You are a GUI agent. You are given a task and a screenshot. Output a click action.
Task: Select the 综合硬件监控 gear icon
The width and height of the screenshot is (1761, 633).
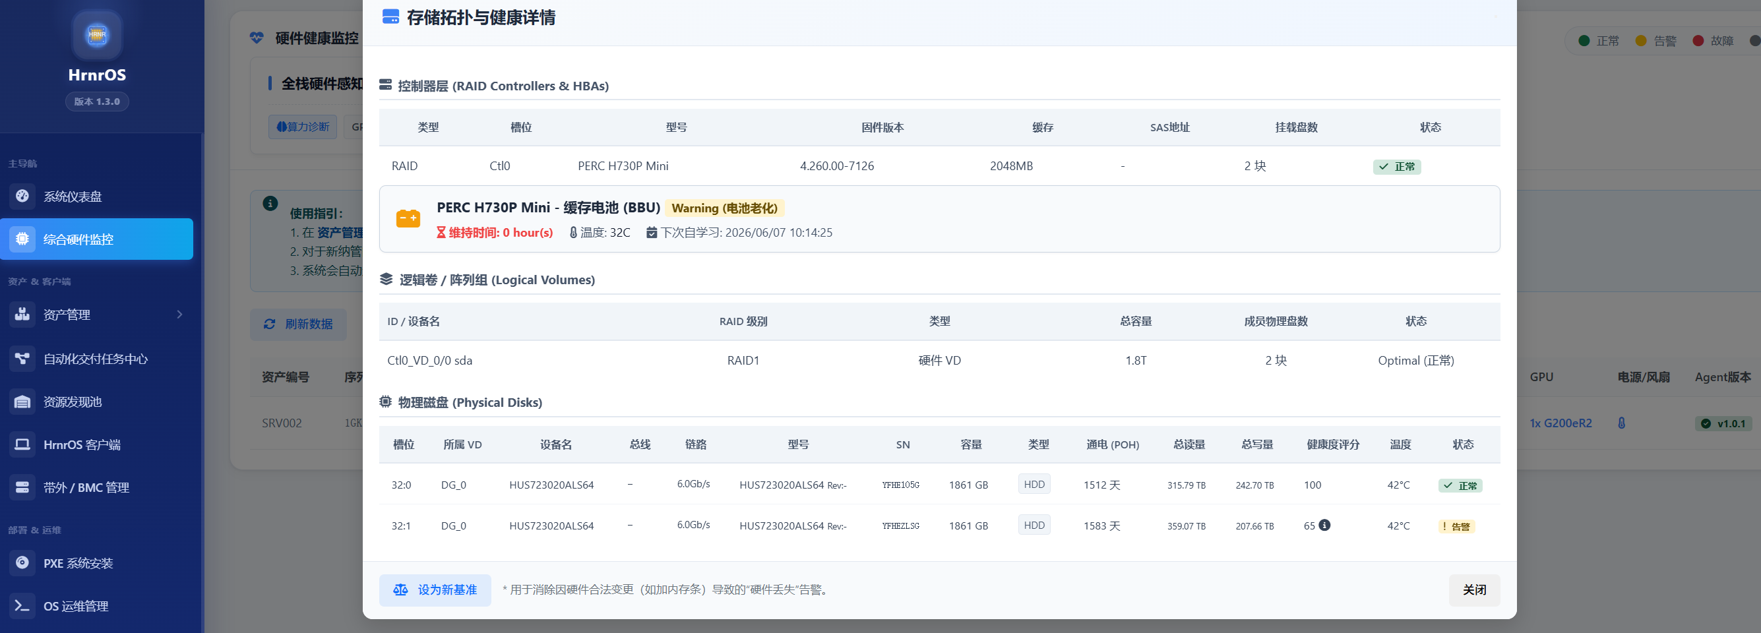[22, 239]
